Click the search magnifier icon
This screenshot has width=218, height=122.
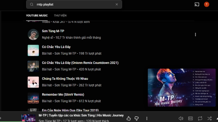[32, 4]
